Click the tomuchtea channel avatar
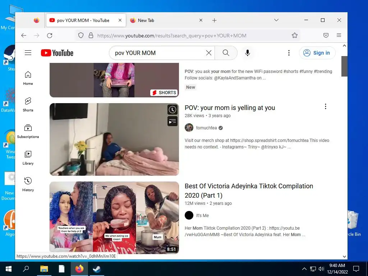The height and width of the screenshot is (276, 368). point(189,128)
